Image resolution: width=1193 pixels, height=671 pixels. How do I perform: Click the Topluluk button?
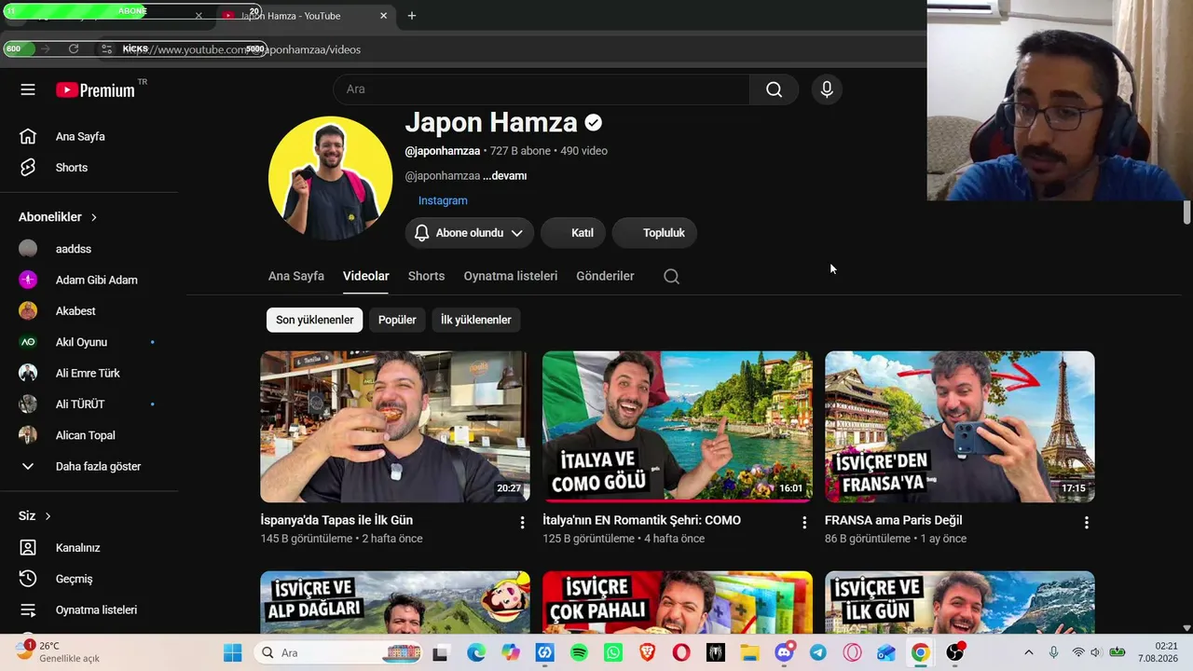tap(654, 233)
